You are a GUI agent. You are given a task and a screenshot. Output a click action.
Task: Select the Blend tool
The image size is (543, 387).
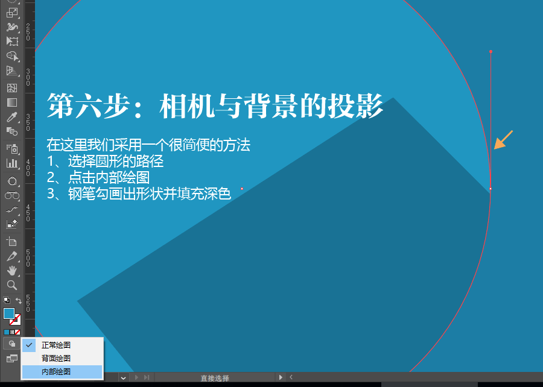[12, 131]
